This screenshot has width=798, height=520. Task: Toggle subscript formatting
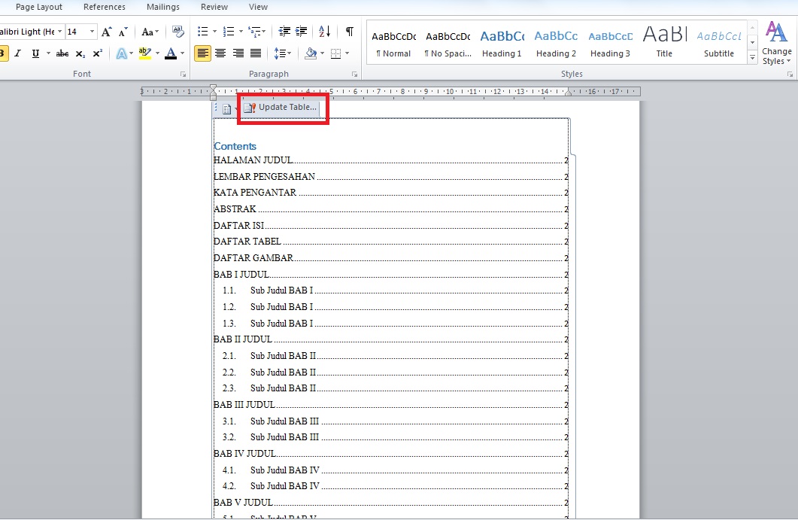click(x=80, y=53)
